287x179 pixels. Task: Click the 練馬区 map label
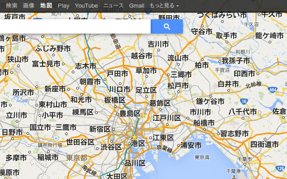tap(83, 112)
